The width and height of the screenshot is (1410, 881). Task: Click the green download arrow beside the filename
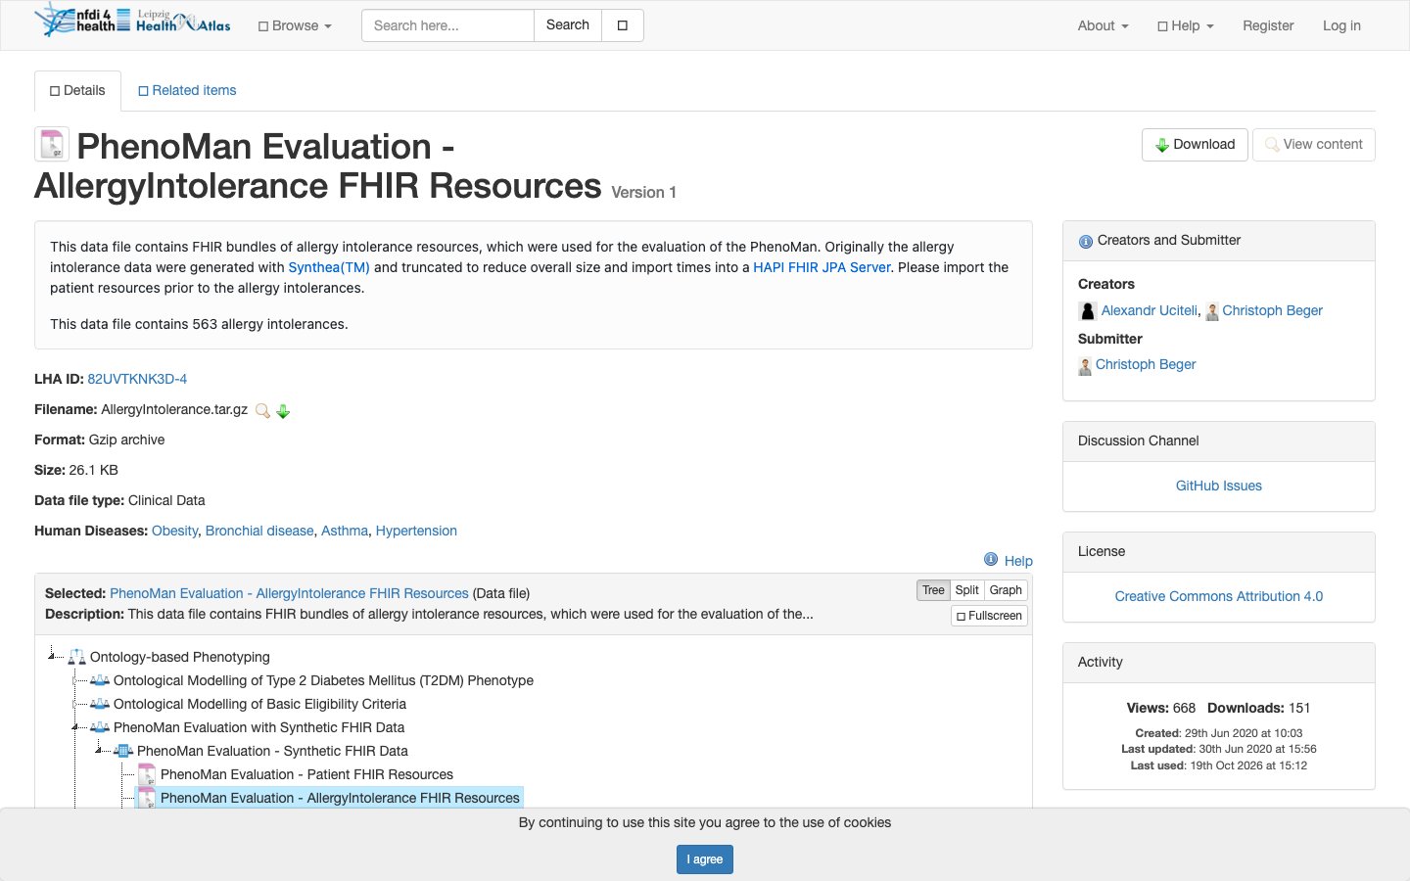click(283, 411)
